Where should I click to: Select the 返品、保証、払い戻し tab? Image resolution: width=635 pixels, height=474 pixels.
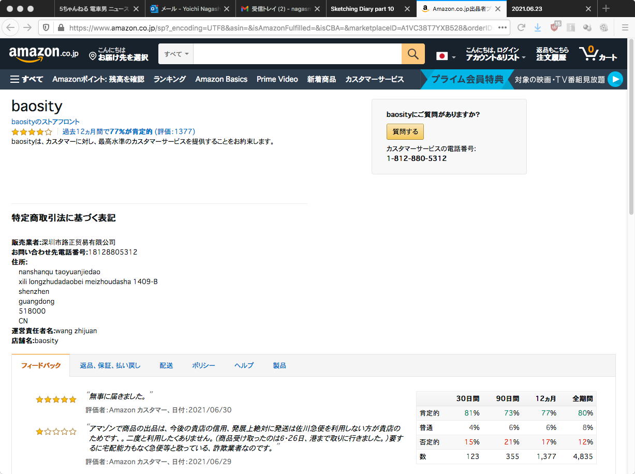point(110,365)
